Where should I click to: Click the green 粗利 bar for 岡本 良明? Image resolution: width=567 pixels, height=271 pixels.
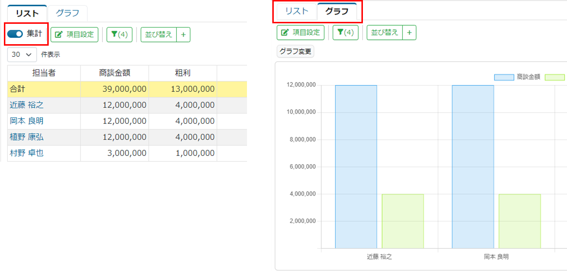coord(520,221)
